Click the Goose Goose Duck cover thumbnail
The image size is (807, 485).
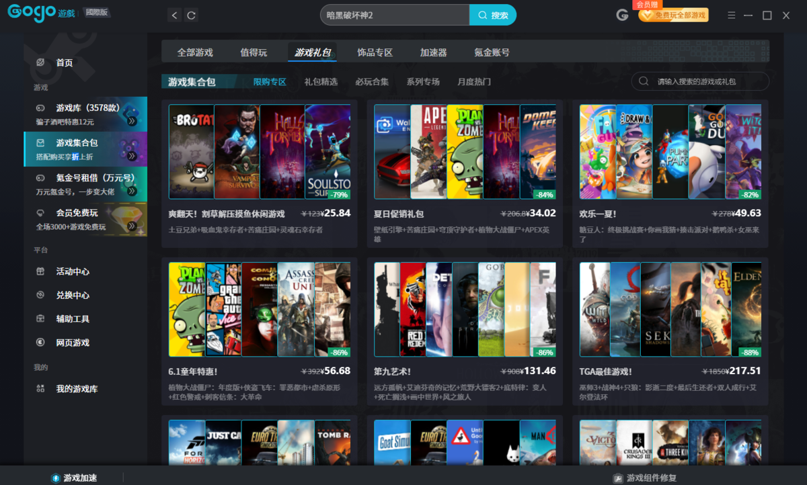(707, 152)
